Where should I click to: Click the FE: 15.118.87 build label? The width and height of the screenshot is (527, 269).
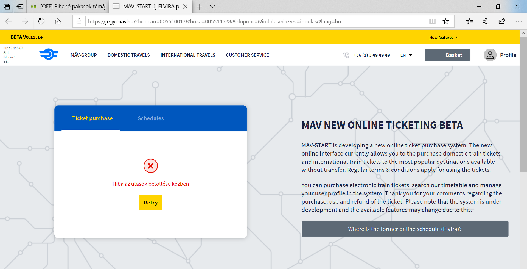[13, 48]
